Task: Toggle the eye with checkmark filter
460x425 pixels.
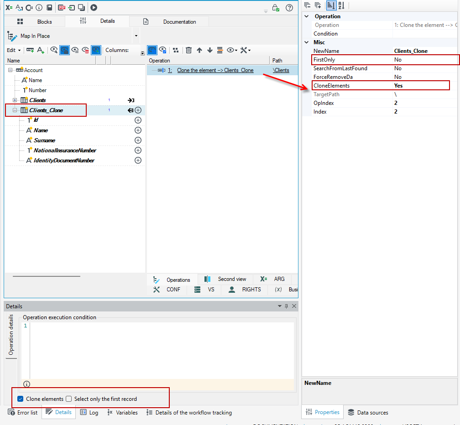Action: [x=162, y=50]
